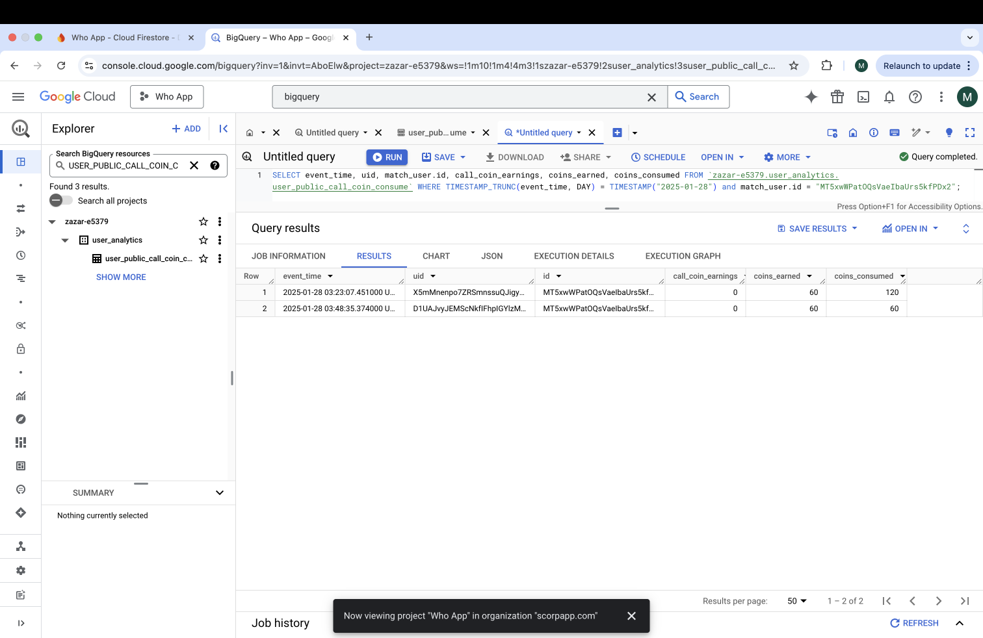Open the notifications bell
This screenshot has width=983, height=638.
tap(889, 97)
